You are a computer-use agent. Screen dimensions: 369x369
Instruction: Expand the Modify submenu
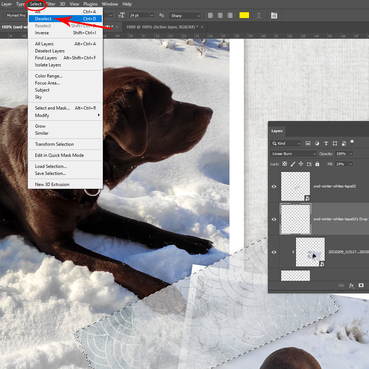(x=65, y=115)
